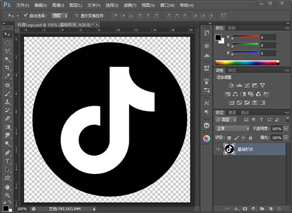Open the 窗口(W) menu
292x213 pixels.
[x=167, y=6]
